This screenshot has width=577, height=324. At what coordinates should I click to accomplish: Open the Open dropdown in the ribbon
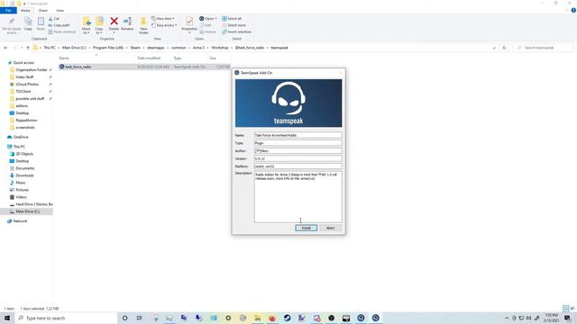click(208, 18)
